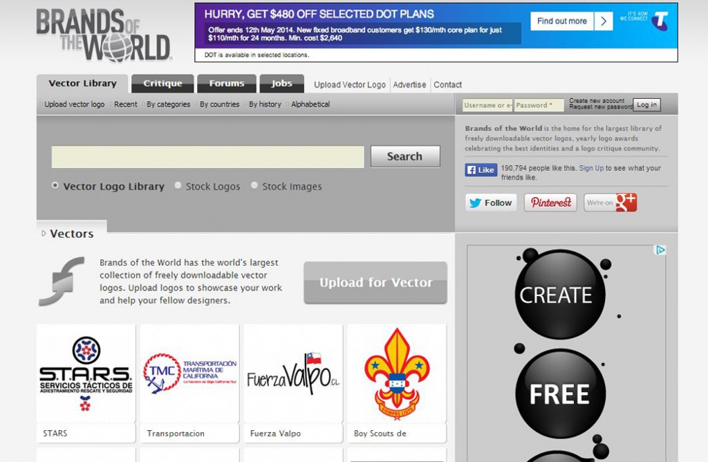Focus the Password field

click(539, 105)
